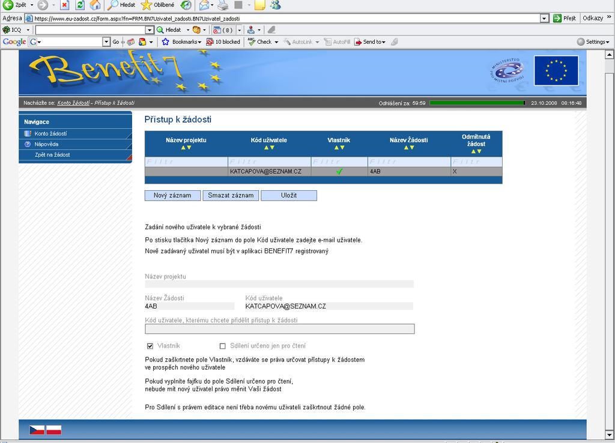Expand the address bar URL dropdown
615x443 pixels.
(544, 19)
